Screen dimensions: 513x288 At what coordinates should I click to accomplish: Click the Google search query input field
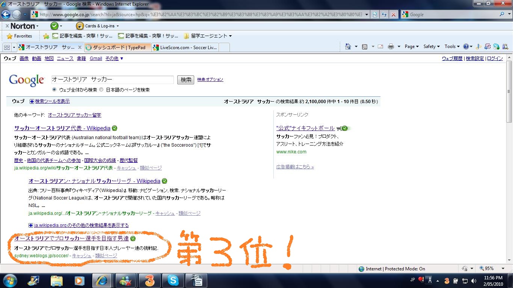click(113, 79)
